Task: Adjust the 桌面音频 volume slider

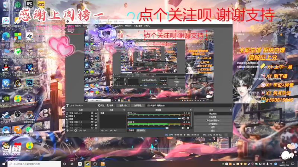Action: click(154, 128)
